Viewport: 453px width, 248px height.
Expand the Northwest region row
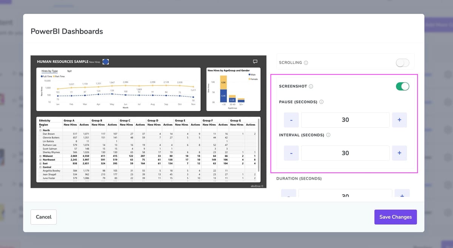[x=40, y=159]
